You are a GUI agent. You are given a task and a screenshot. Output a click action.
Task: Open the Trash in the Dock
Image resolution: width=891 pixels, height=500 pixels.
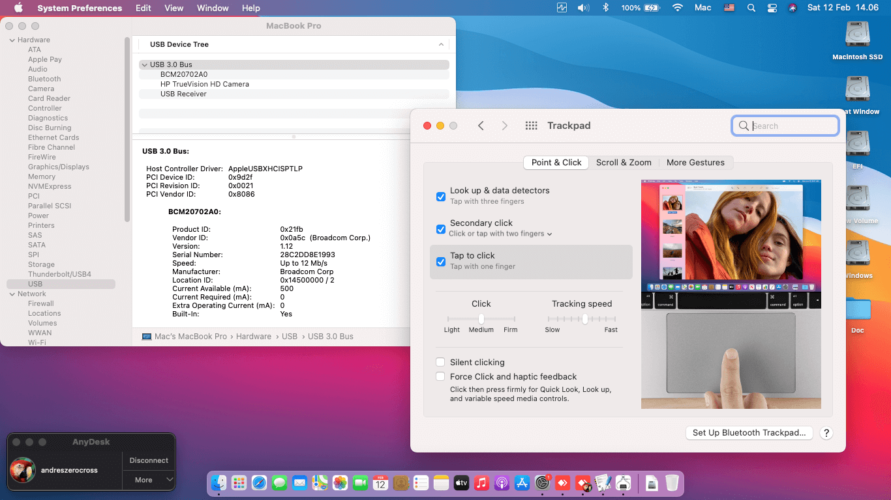tap(672, 482)
